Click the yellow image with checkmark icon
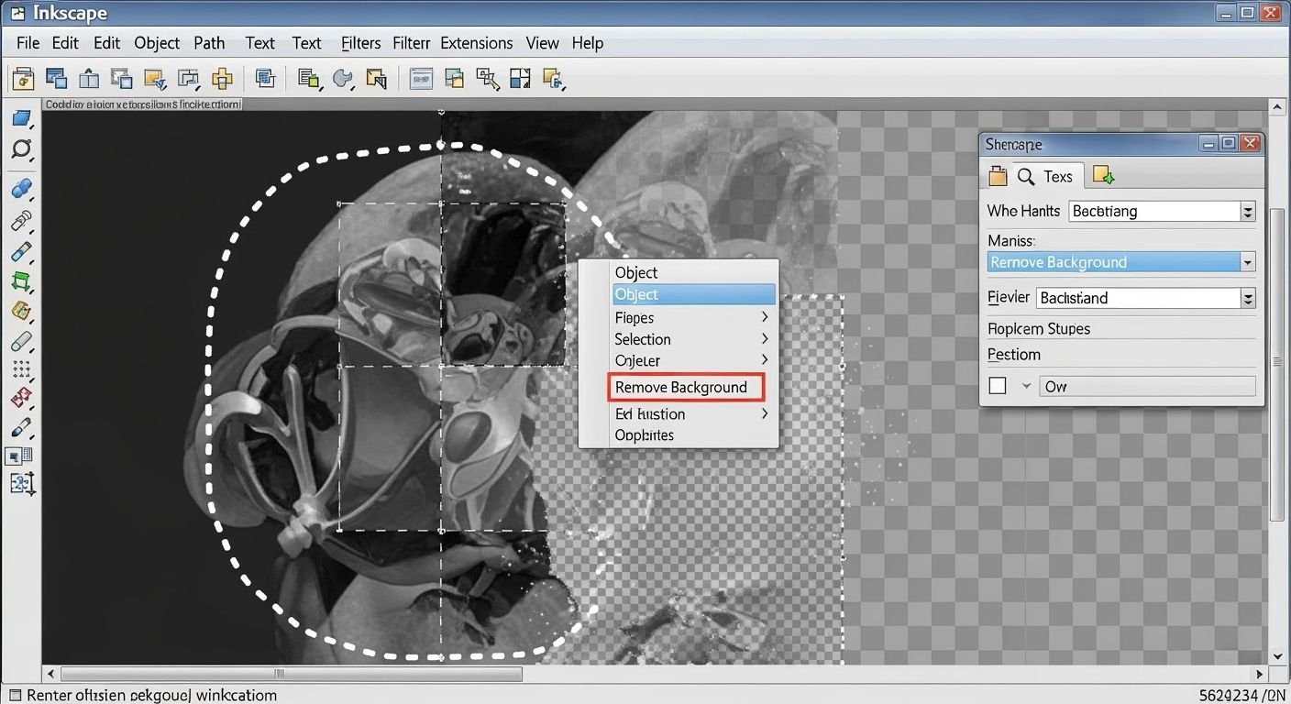 pos(155,79)
